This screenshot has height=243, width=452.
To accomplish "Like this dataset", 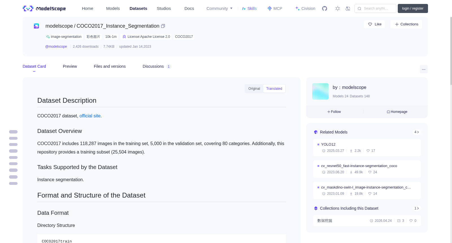I will point(374,24).
